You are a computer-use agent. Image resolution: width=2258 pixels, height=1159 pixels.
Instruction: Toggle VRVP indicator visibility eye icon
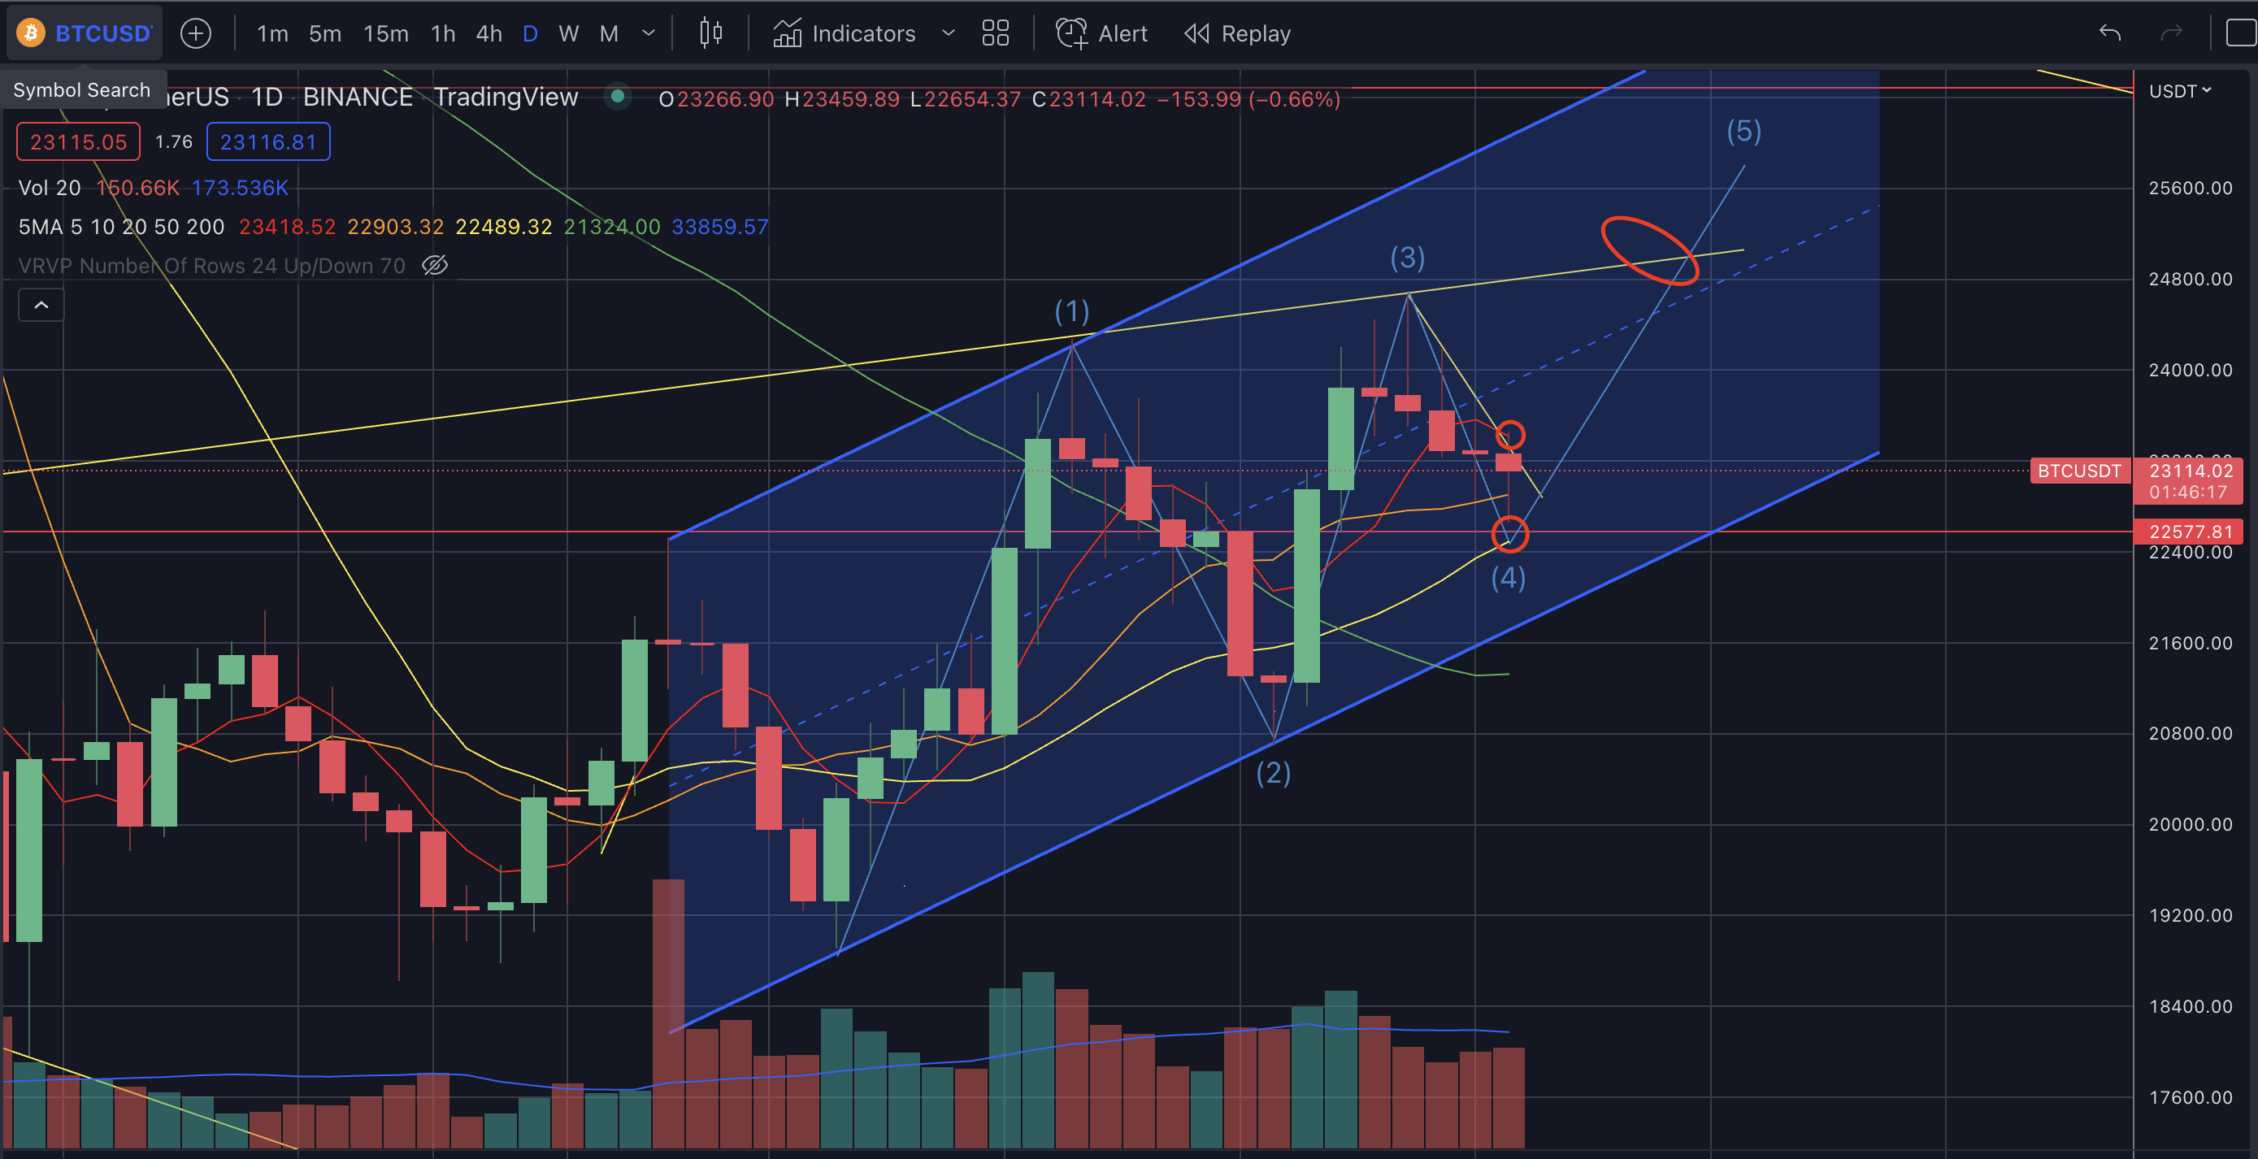[435, 266]
